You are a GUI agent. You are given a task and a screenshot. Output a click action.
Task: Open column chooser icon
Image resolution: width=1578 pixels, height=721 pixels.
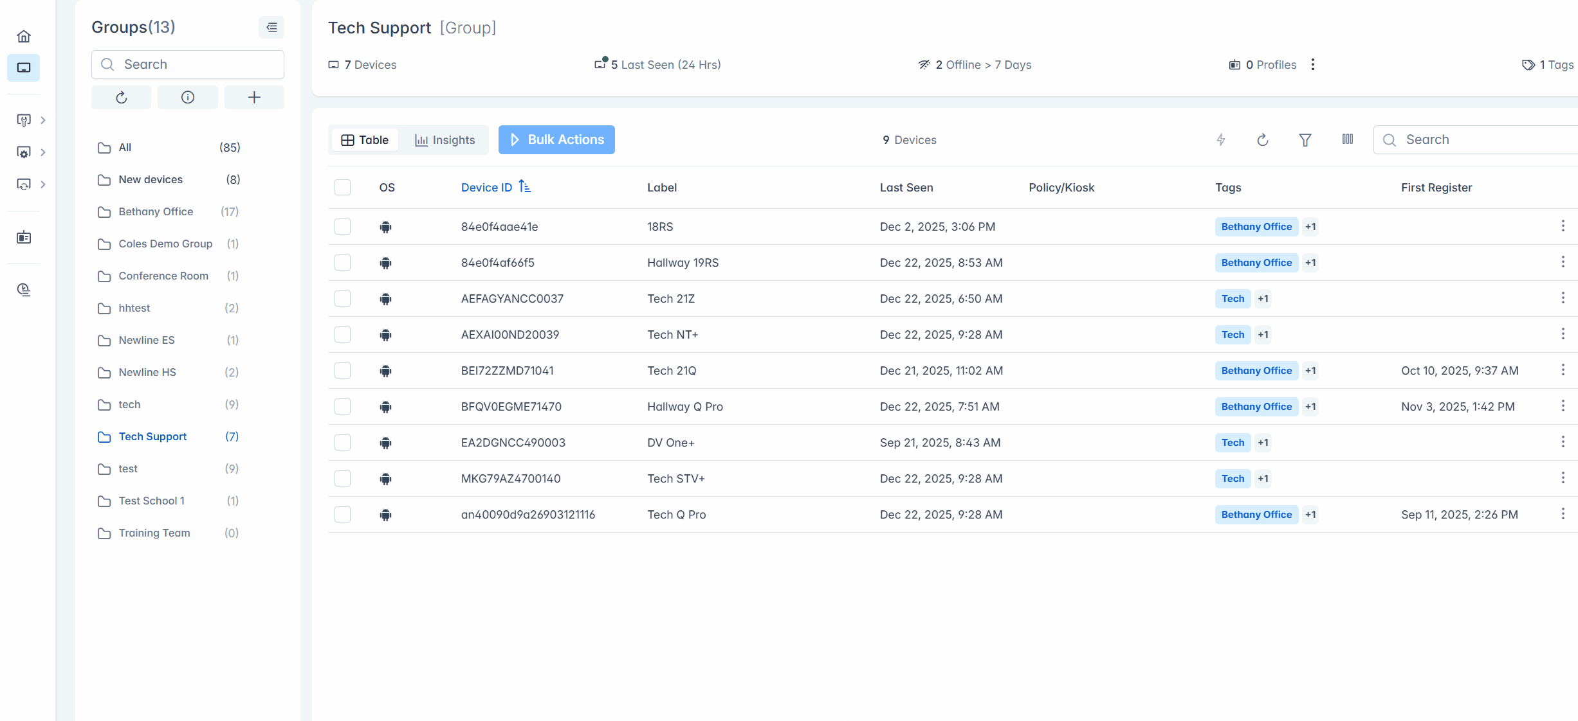coord(1348,139)
